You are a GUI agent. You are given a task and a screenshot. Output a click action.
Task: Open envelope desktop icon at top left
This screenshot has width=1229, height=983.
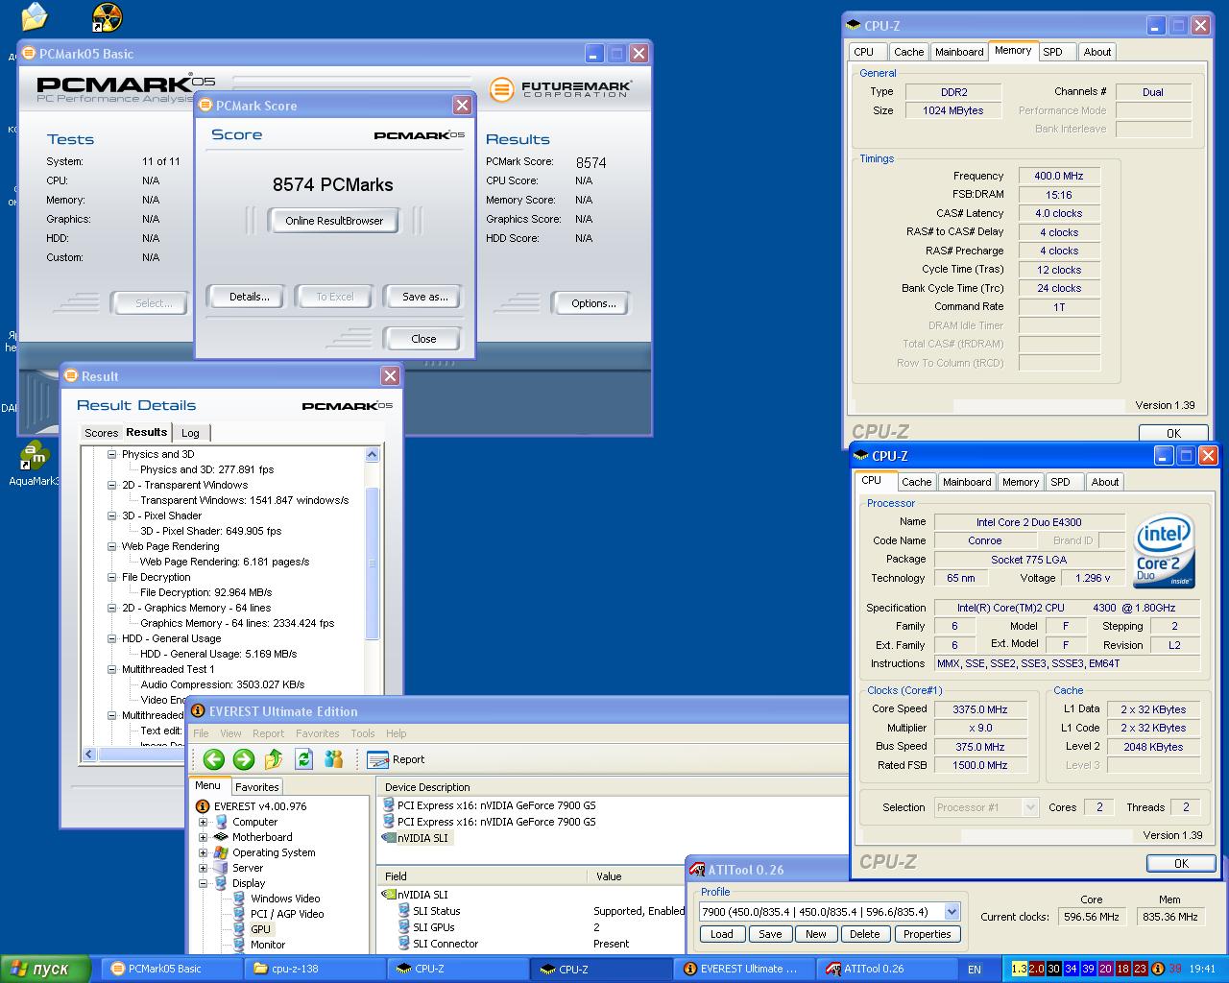[x=34, y=16]
